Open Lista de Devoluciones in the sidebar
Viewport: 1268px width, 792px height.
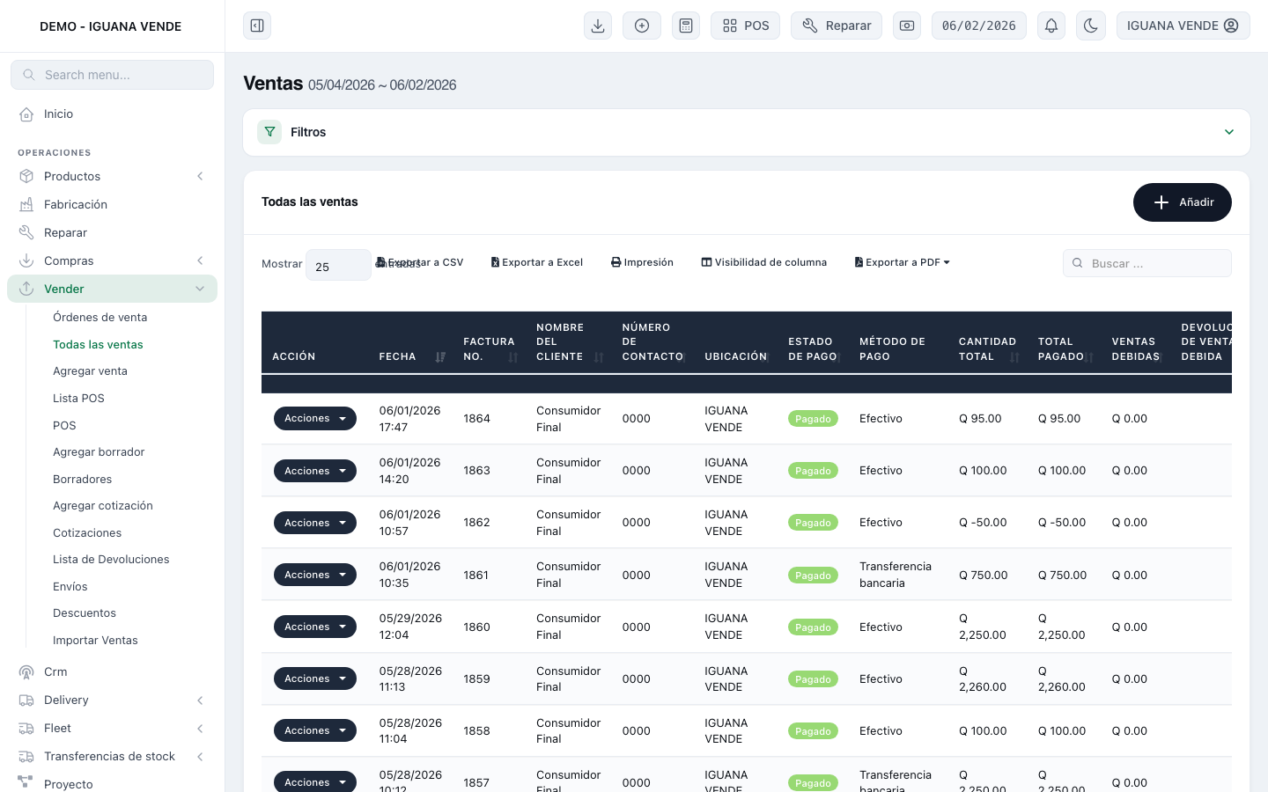tap(111, 560)
